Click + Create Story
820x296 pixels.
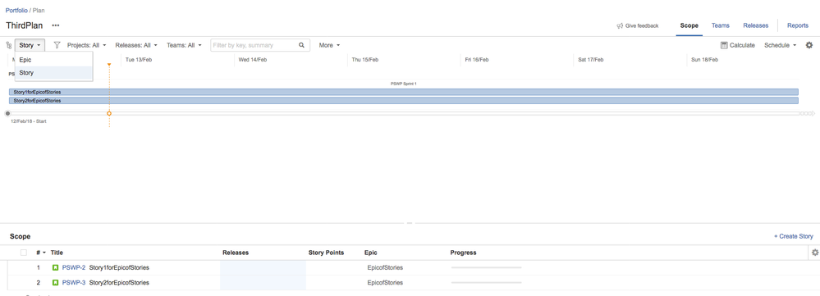coord(794,236)
